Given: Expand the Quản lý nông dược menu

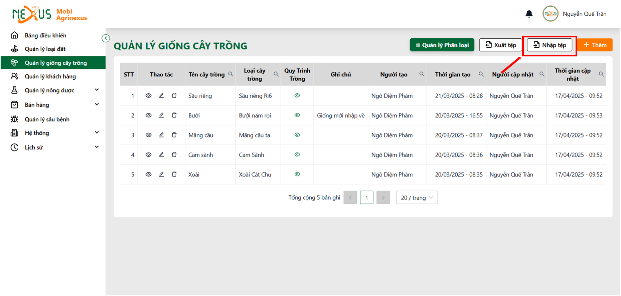Looking at the screenshot, I should (x=97, y=90).
